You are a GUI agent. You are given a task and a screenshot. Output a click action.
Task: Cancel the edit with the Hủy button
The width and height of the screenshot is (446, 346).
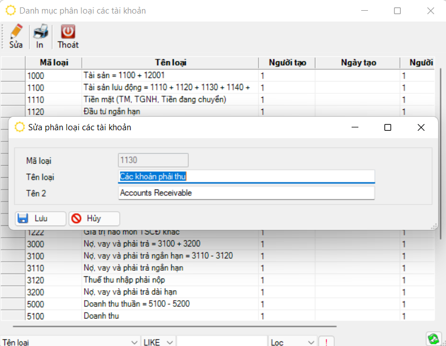tap(94, 219)
